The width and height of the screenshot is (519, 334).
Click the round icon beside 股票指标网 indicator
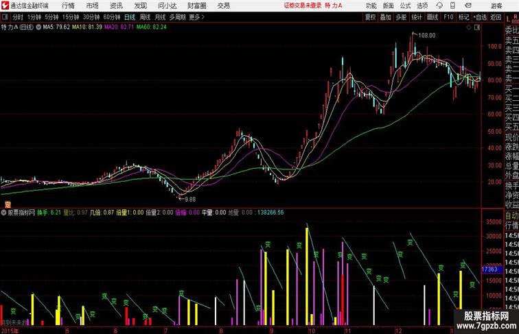point(3,213)
